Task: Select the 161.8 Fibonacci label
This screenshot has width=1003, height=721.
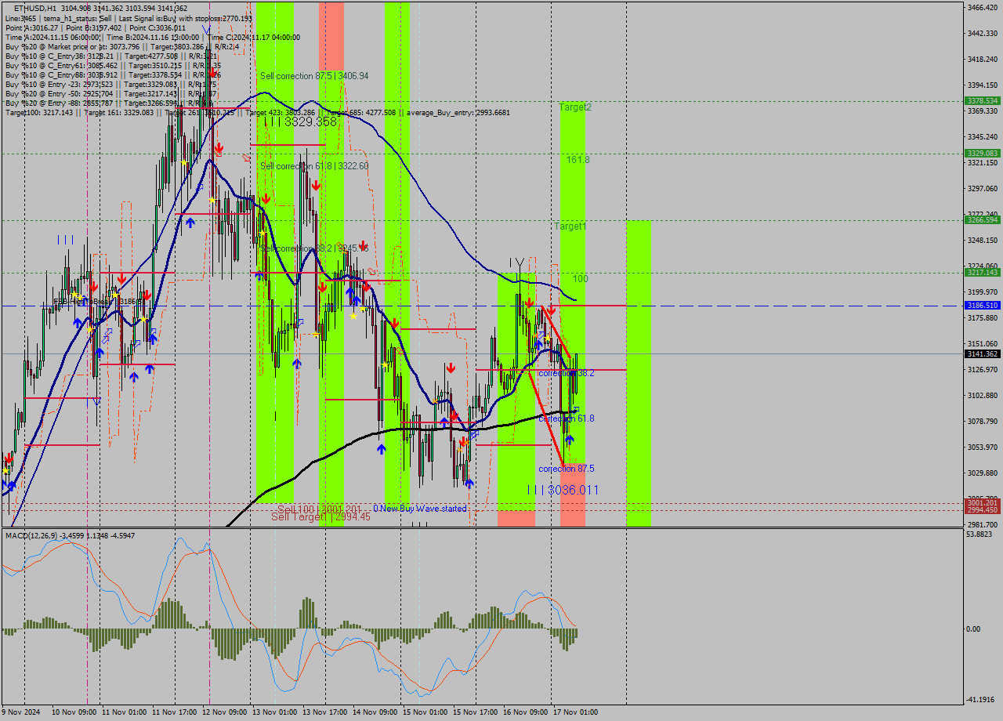Action: [x=578, y=159]
